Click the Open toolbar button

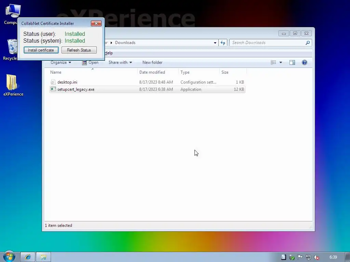pyautogui.click(x=90, y=62)
